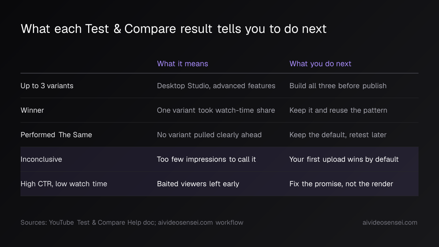Click 'Keep the default, retest later' cell
This screenshot has height=247, width=439.
pos(338,135)
